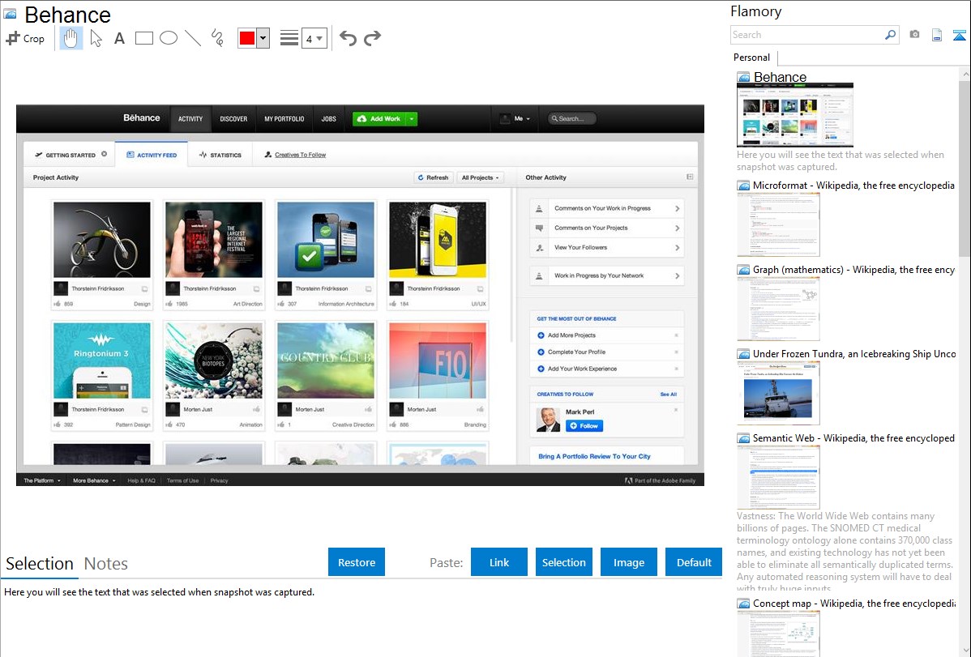
Task: Open the Under Frozen Tundra snapshot thumbnail
Action: click(778, 393)
